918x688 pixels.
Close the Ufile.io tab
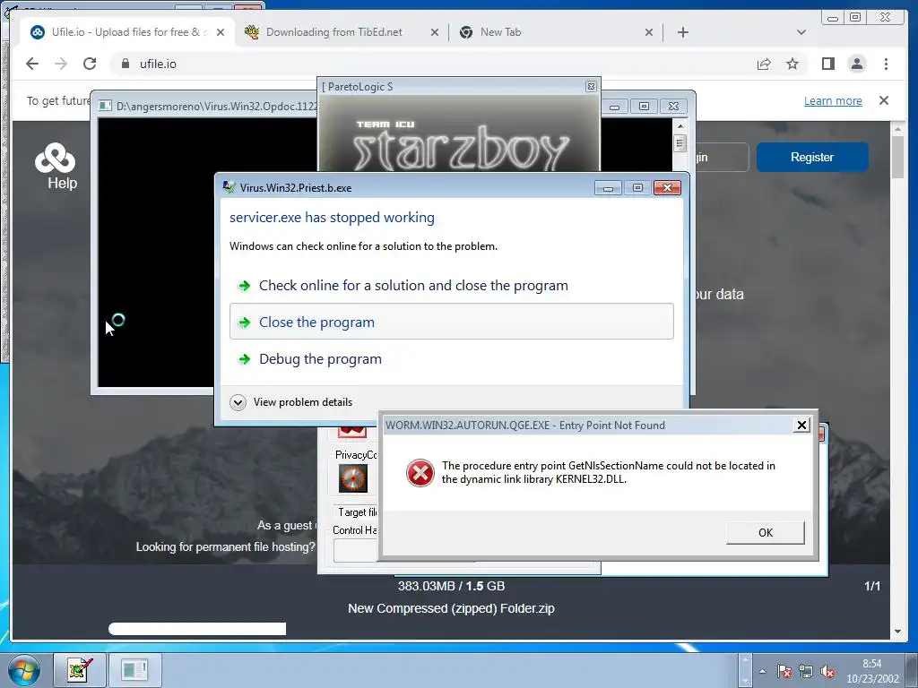221,32
